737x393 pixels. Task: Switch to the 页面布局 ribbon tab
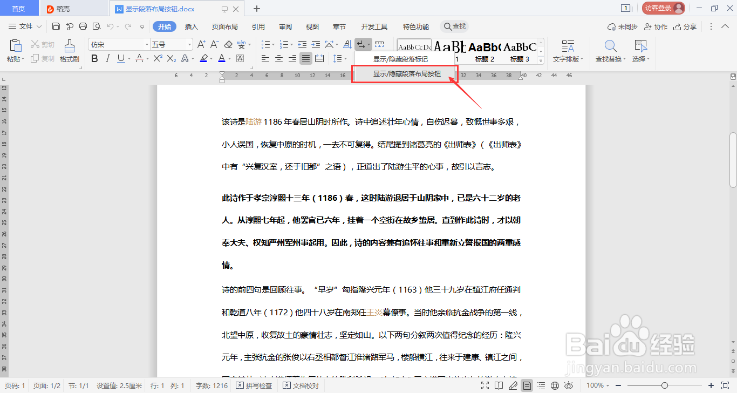point(225,26)
